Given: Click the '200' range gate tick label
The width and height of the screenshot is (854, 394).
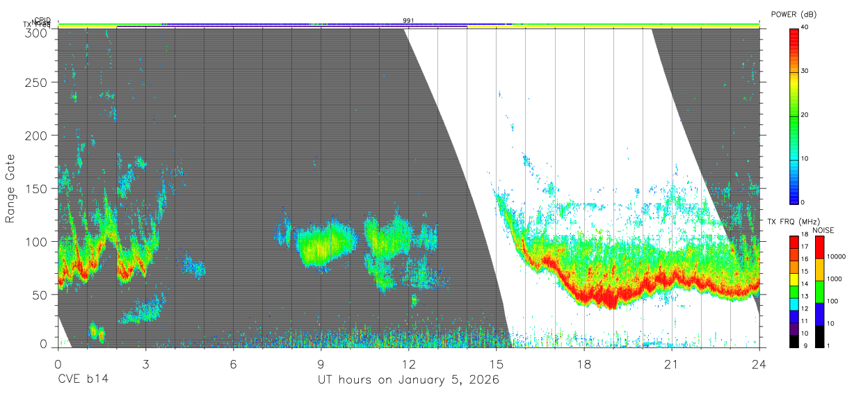Looking at the screenshot, I should coord(37,136).
